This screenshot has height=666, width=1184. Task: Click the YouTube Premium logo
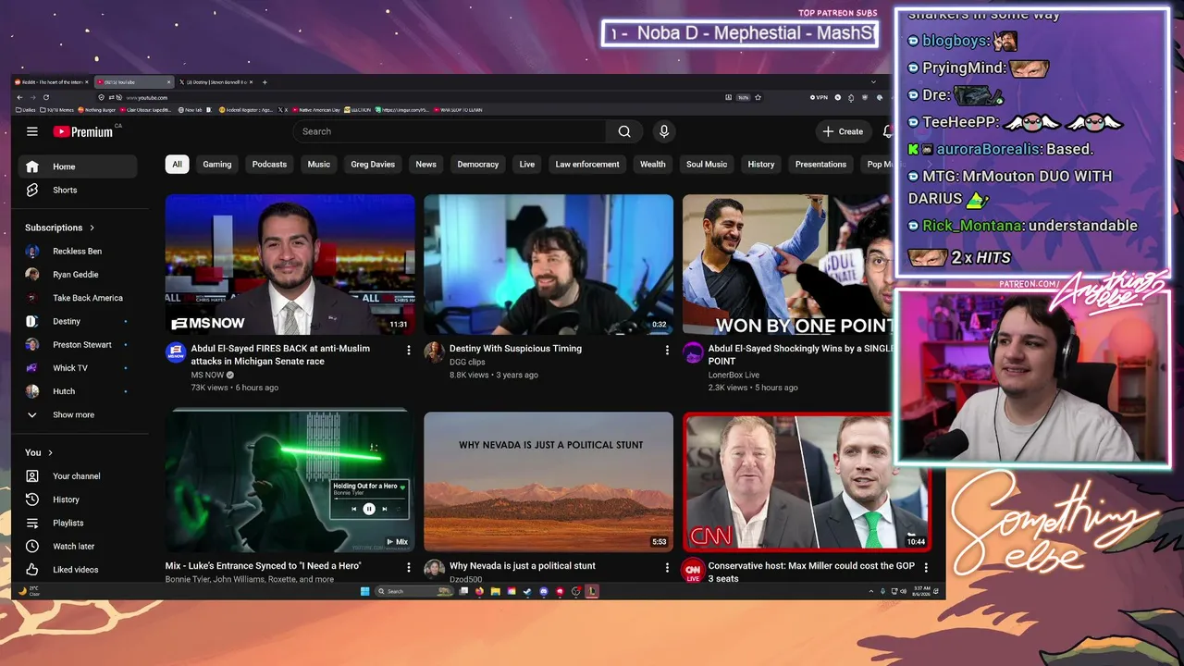coord(82,131)
